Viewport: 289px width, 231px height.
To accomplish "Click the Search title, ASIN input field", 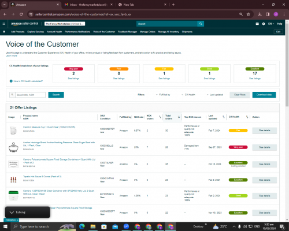I will [x=30, y=95].
